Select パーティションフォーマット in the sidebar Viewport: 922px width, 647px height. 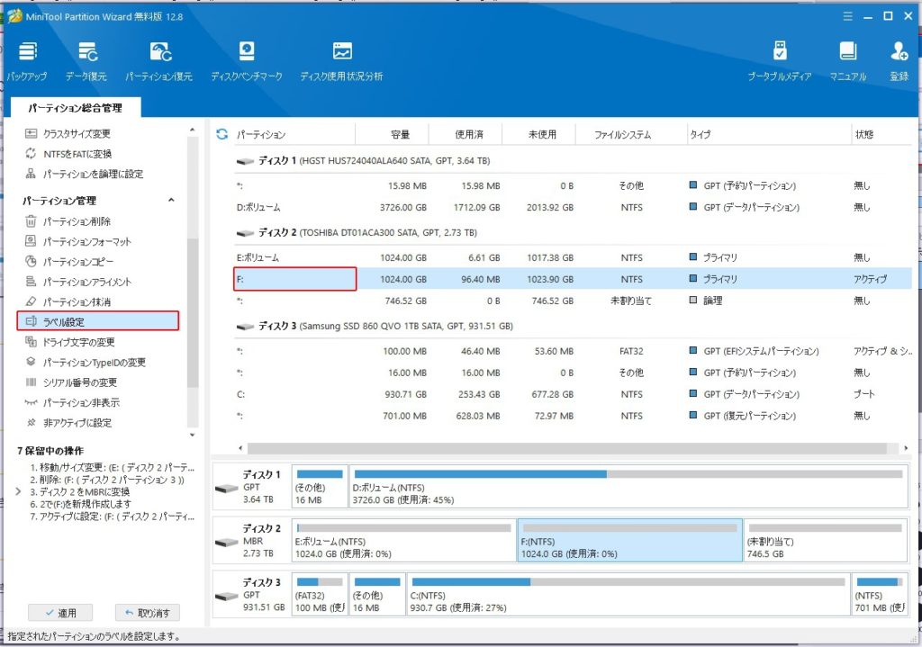pyautogui.click(x=87, y=241)
